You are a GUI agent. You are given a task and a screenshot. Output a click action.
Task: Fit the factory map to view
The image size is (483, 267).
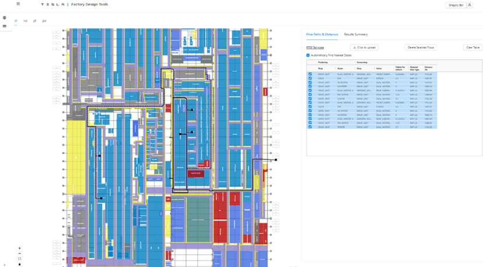coord(19,259)
